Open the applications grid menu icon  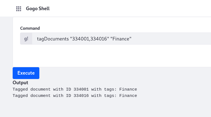point(19,9)
